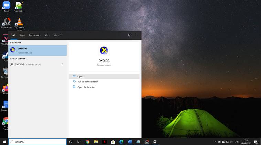Click the large DXDIAG icon in preview pane
261x145 pixels.
point(104,51)
